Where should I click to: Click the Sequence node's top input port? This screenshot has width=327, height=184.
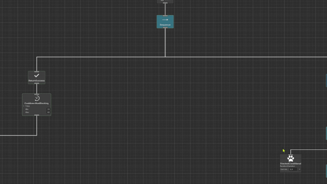click(165, 16)
